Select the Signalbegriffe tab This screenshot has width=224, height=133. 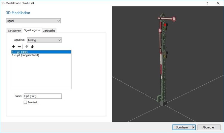(32, 30)
